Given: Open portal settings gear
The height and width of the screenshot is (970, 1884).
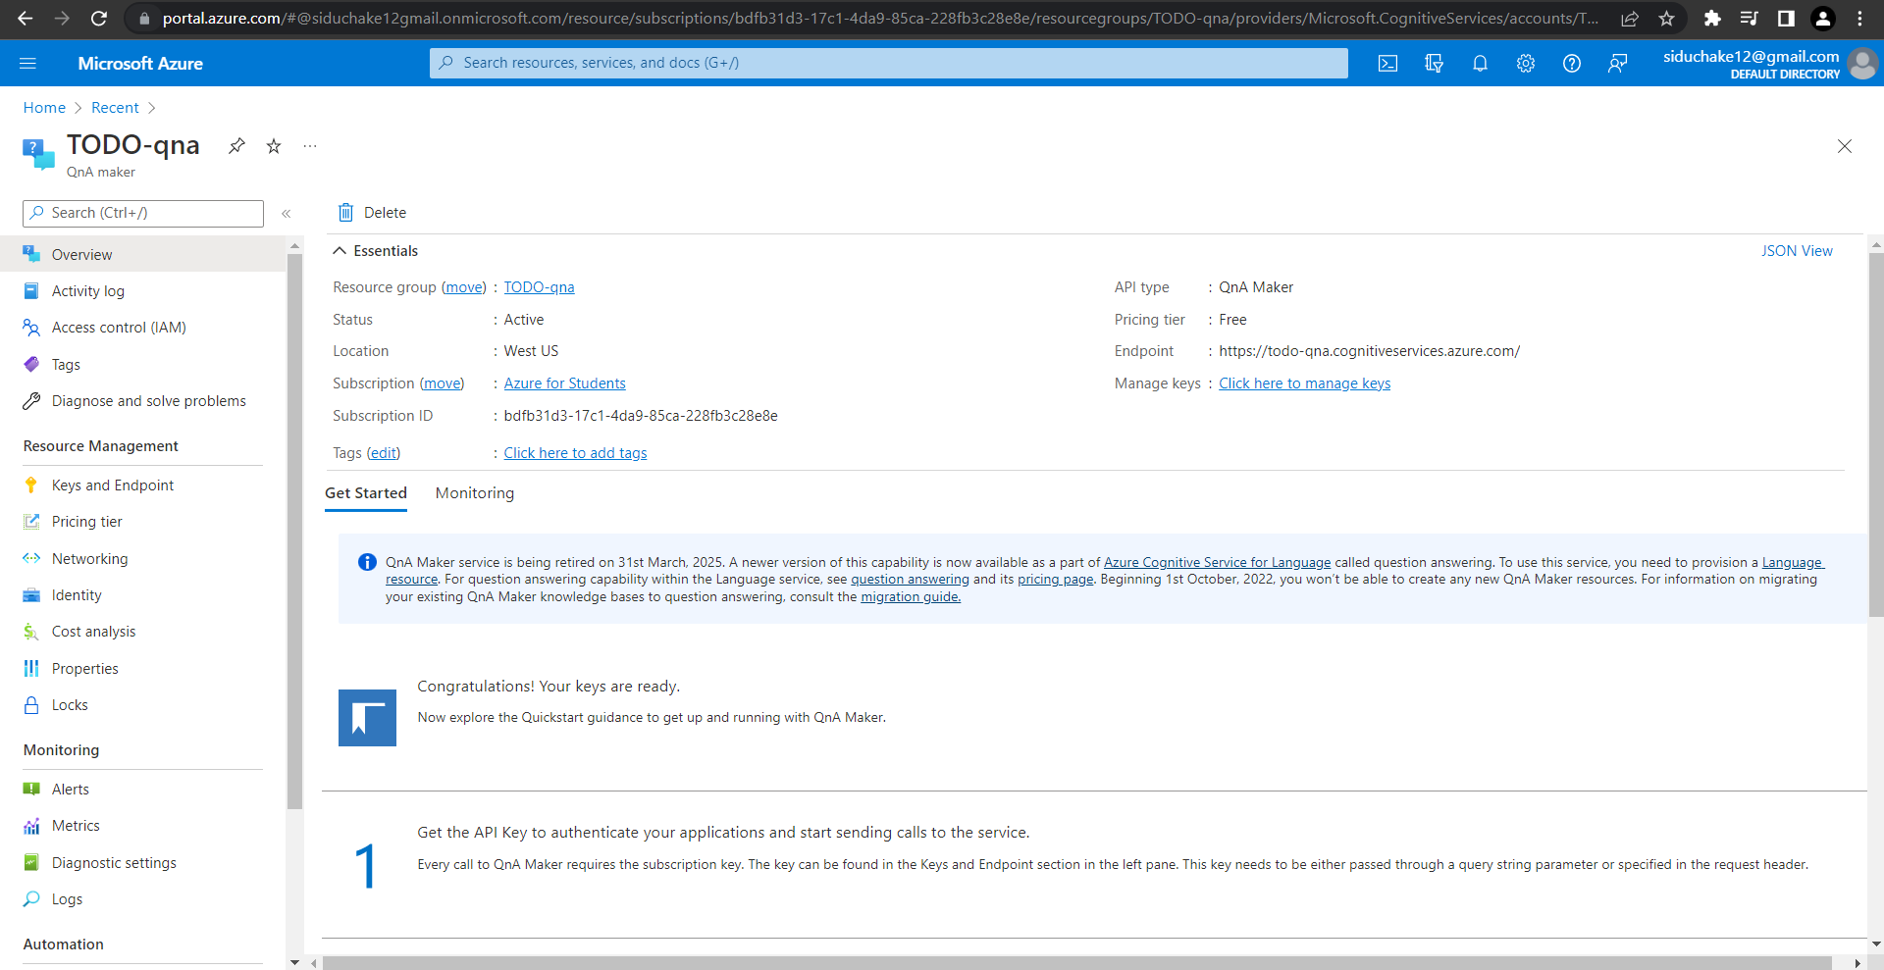Looking at the screenshot, I should [1526, 64].
